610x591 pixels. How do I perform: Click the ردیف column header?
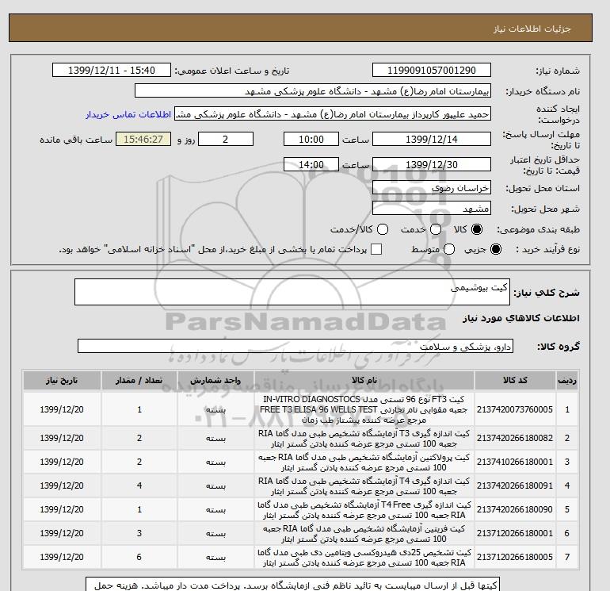point(567,380)
